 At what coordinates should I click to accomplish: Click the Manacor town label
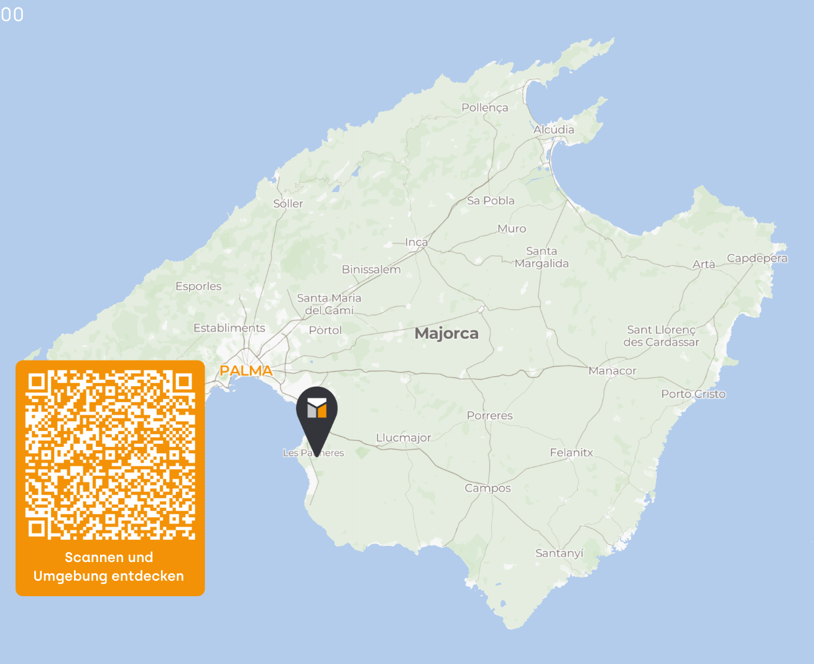click(x=613, y=371)
